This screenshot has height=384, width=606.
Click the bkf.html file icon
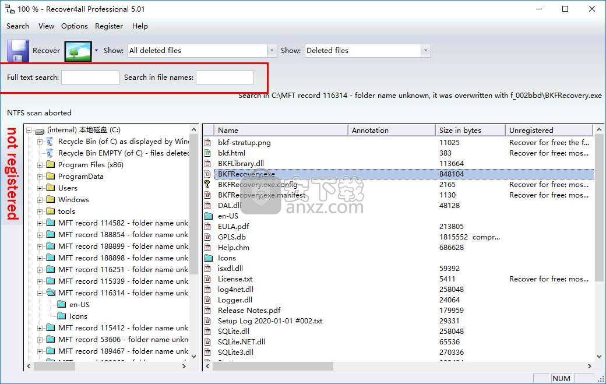[x=208, y=153]
